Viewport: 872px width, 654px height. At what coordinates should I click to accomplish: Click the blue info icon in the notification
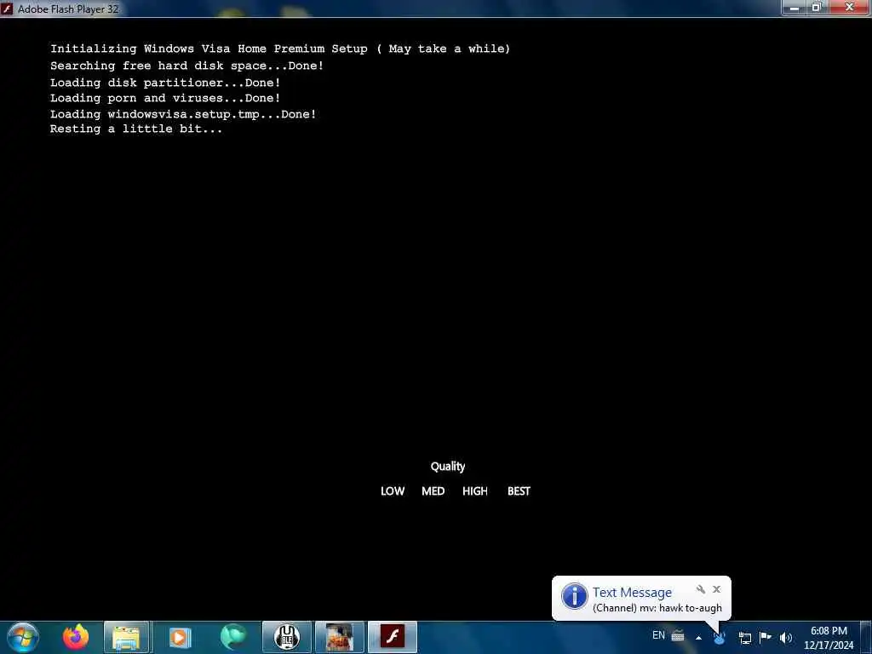point(575,595)
